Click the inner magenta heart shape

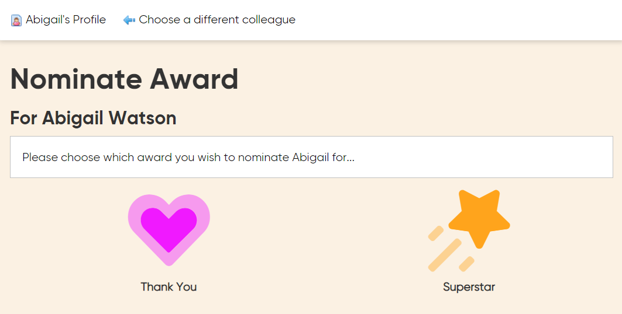click(x=169, y=228)
